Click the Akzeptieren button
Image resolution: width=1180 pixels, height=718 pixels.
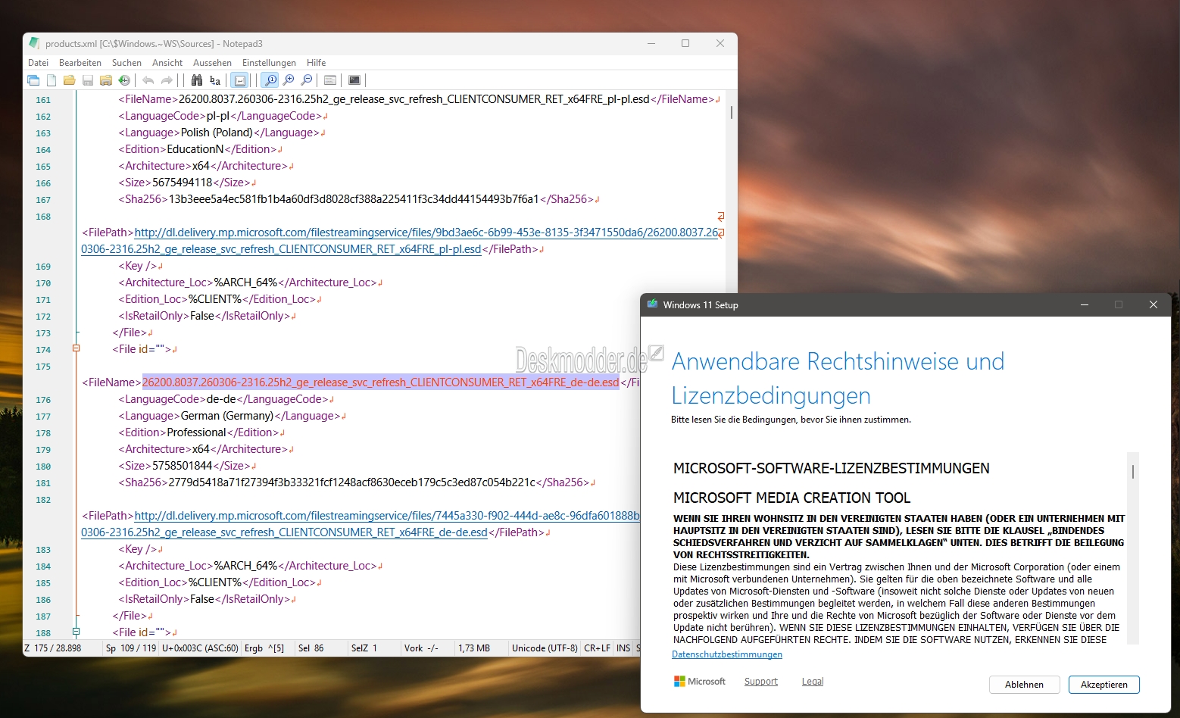[x=1104, y=685]
